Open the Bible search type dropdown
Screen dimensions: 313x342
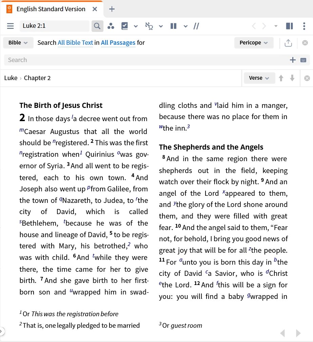coord(18,42)
